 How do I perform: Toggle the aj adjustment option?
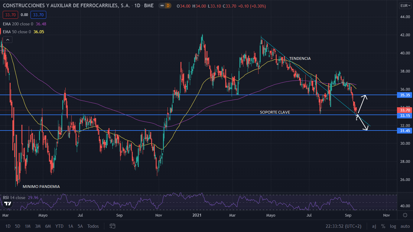tap(374, 226)
